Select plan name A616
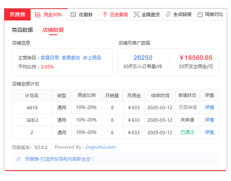Image resolution: width=231 pixels, height=181 pixels. coord(32,107)
